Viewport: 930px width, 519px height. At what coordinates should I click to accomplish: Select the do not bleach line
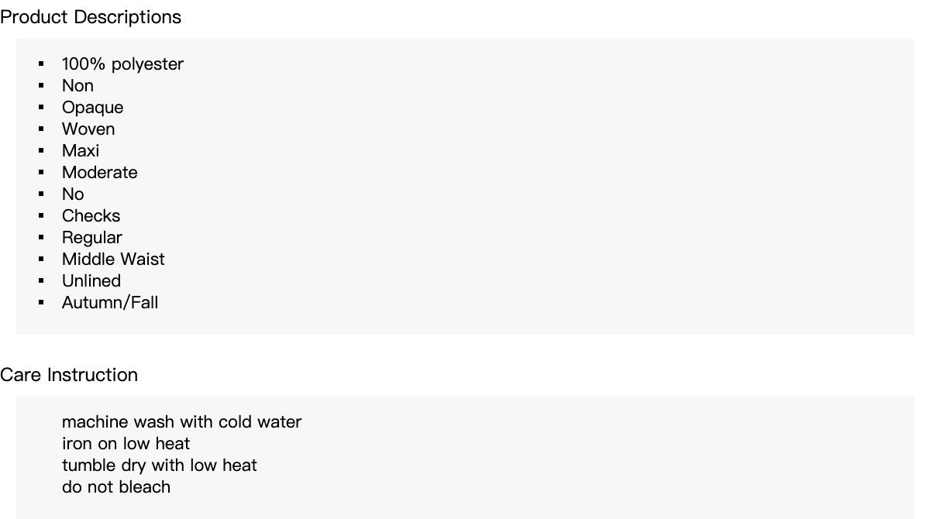pyautogui.click(x=116, y=487)
